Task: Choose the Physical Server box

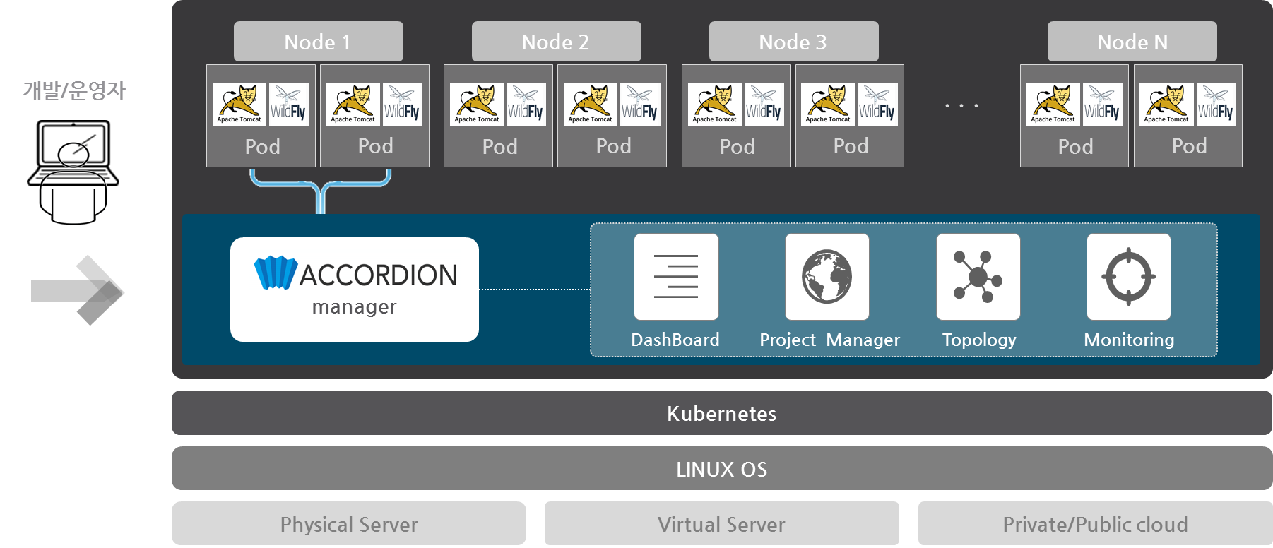Action: click(349, 523)
